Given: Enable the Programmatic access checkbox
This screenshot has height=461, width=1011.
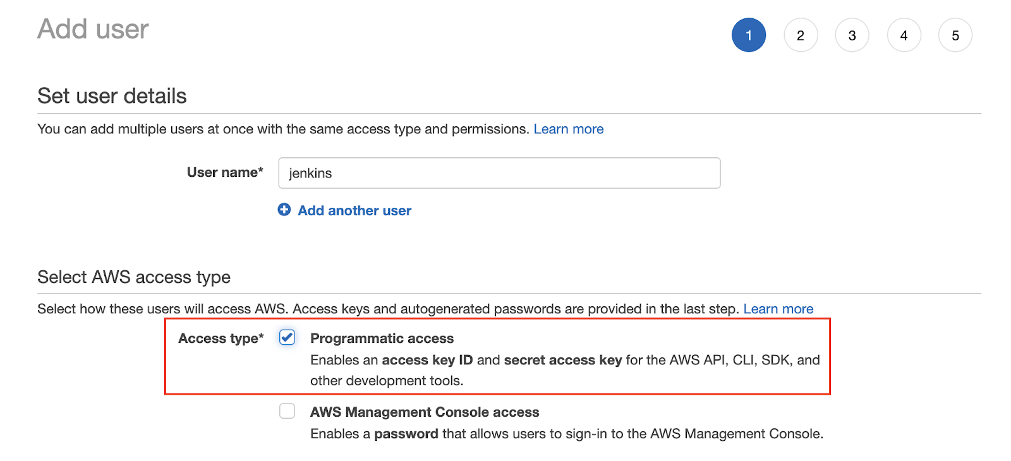Looking at the screenshot, I should coord(288,338).
